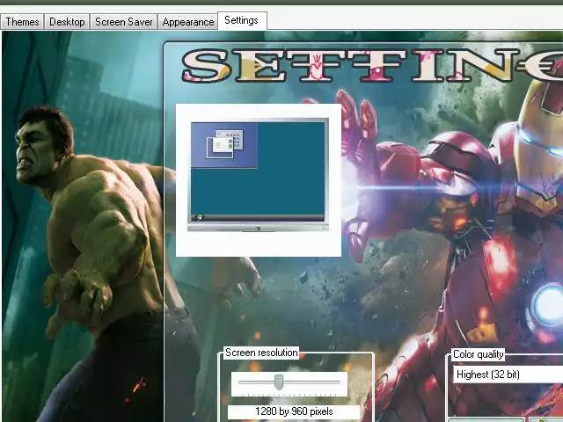Open the Desktop tab
The width and height of the screenshot is (563, 422).
point(67,22)
